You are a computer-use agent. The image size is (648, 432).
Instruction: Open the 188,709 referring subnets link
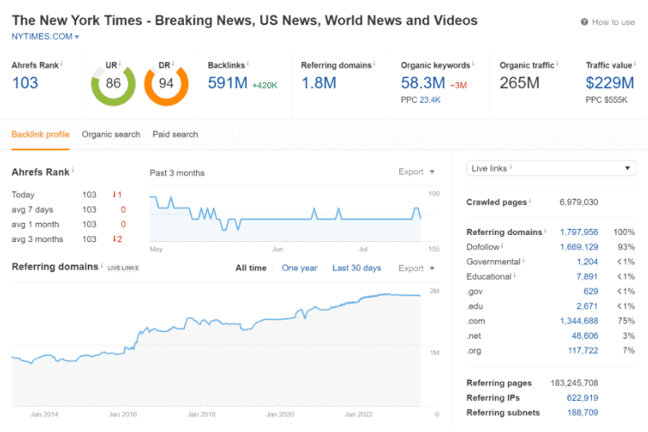582,413
